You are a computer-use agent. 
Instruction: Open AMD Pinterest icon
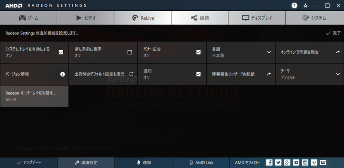(314, 162)
